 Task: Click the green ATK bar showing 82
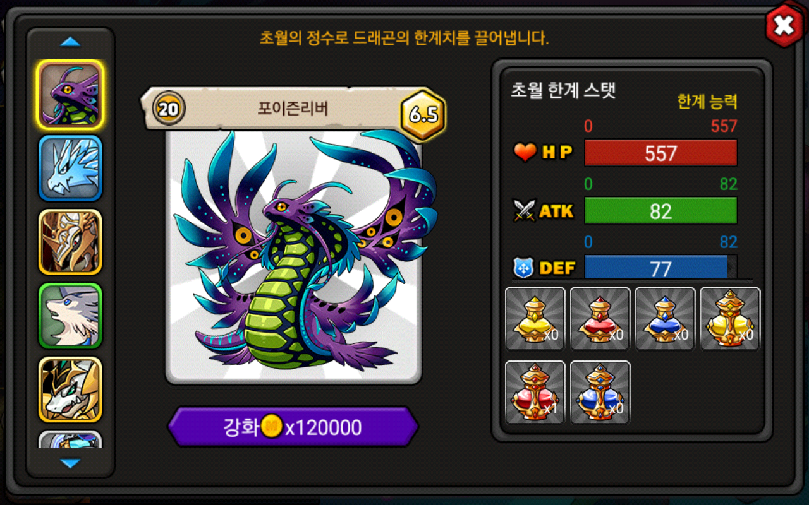[660, 210]
